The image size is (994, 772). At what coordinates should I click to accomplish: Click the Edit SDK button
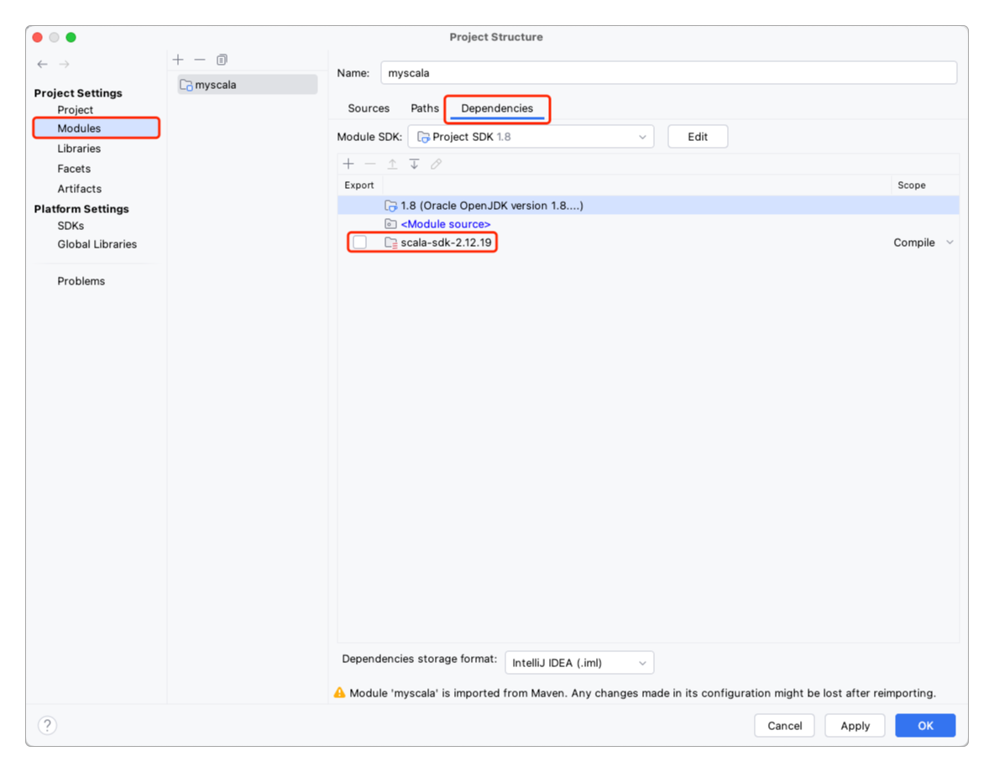pos(698,137)
